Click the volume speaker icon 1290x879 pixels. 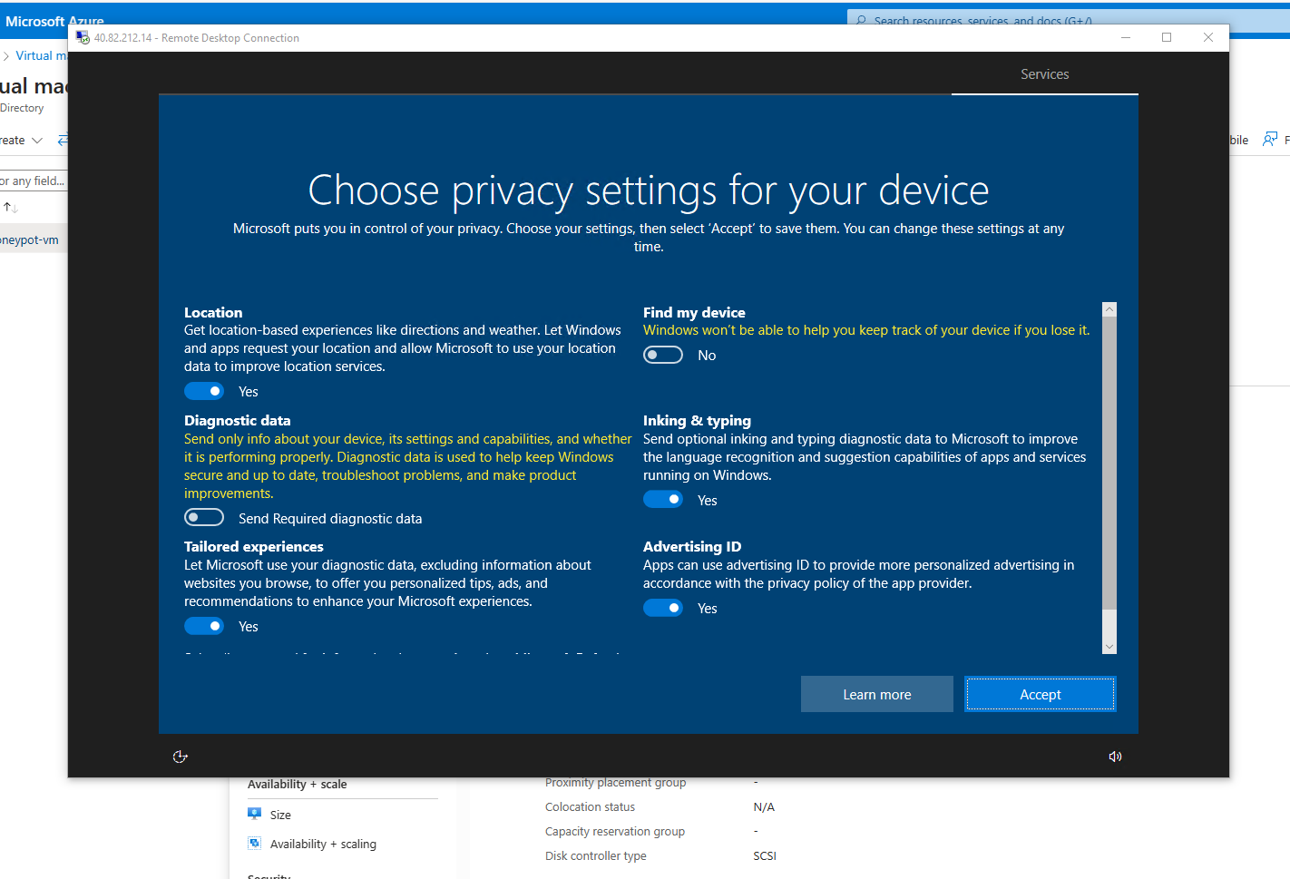[1115, 757]
